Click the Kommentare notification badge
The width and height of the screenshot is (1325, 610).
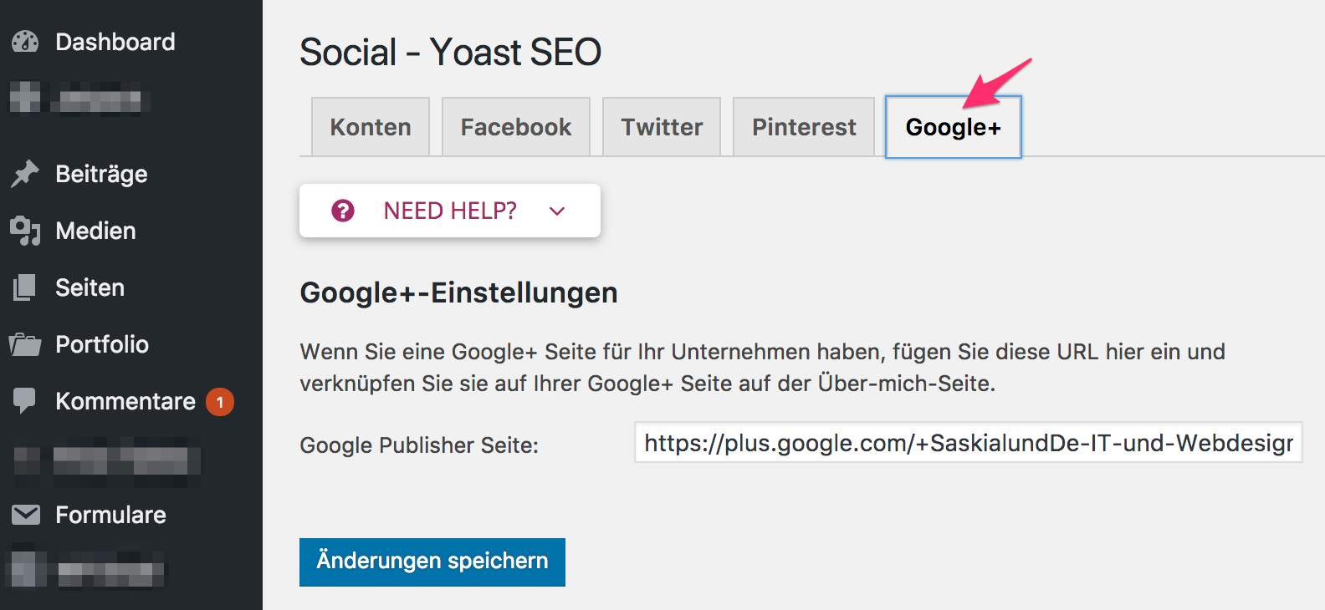coord(220,402)
